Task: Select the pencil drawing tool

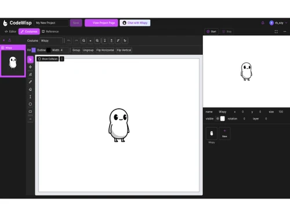Action: pos(30,82)
